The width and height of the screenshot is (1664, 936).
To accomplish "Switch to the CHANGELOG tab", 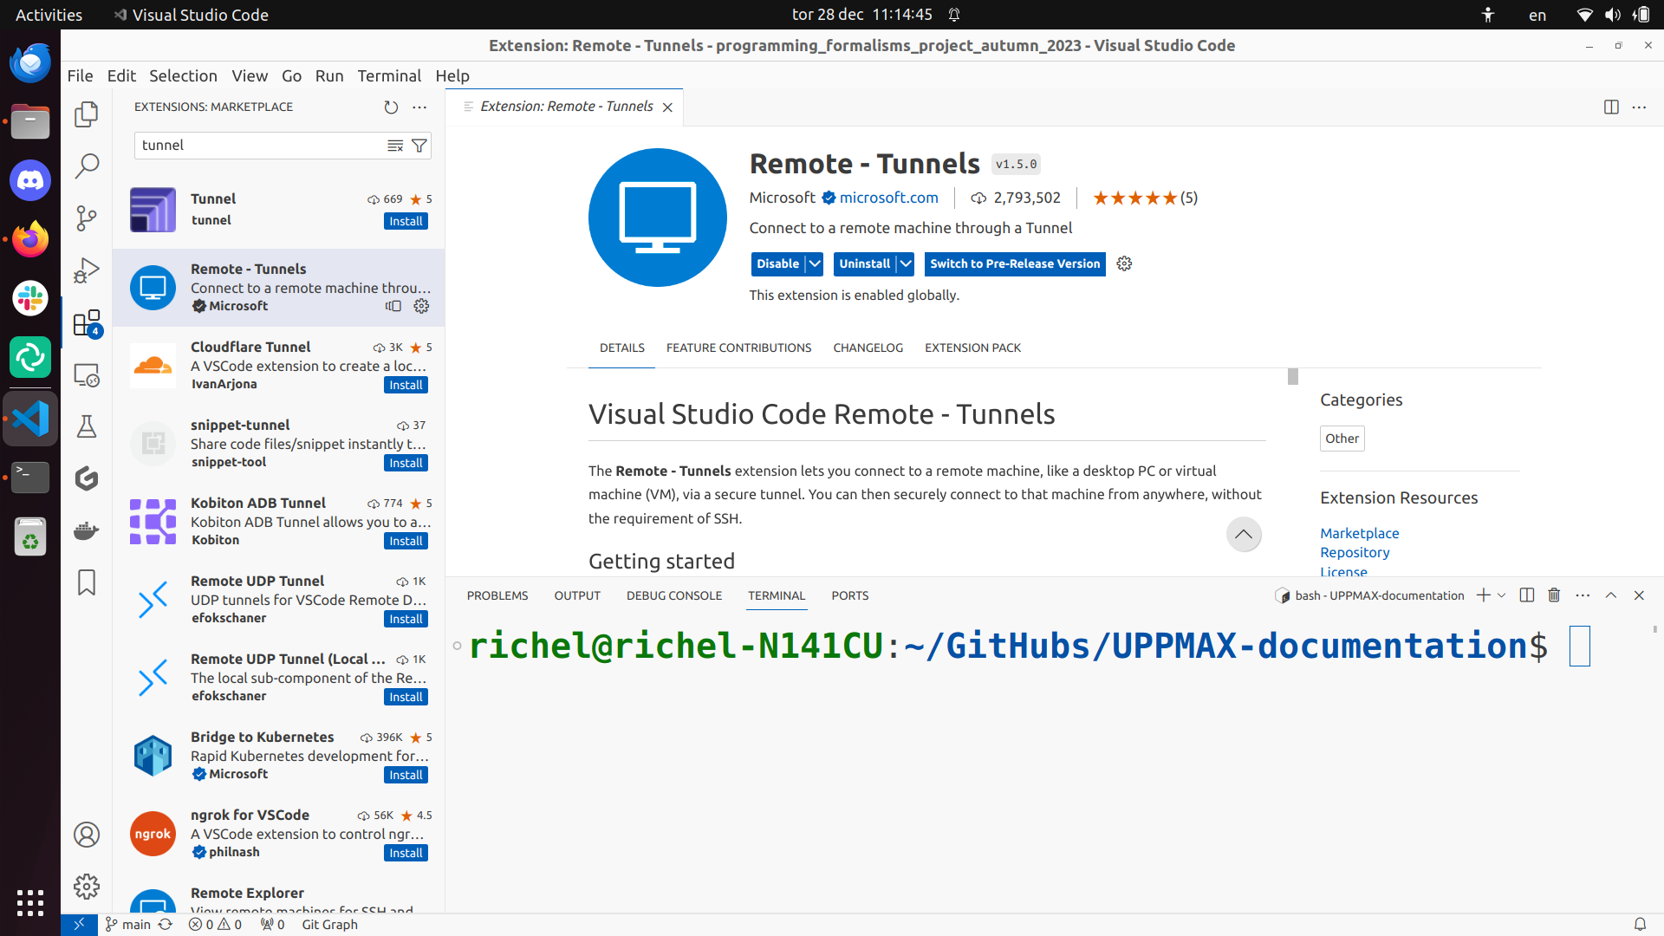I will point(868,348).
